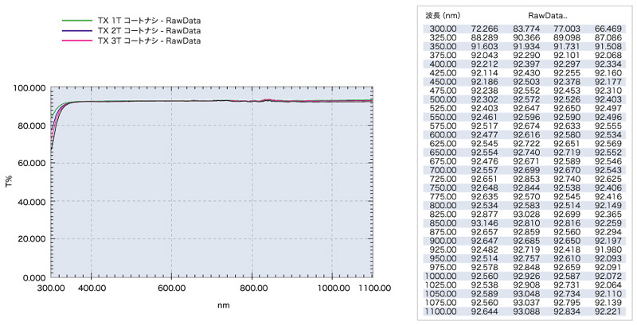Click the blue TX 2T legend line
Image resolution: width=637 pixels, height=325 pixels.
pyautogui.click(x=76, y=29)
